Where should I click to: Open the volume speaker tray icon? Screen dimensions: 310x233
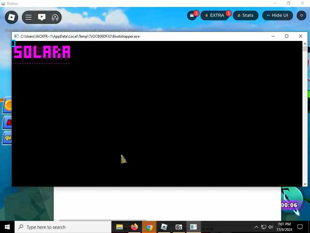[x=271, y=227]
